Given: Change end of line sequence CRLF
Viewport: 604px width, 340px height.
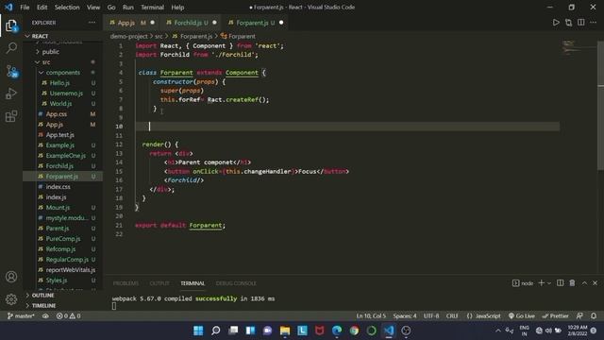Looking at the screenshot, I should [452, 315].
